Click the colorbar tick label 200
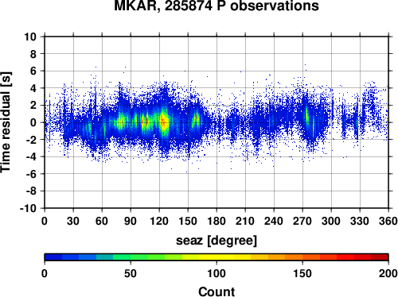398x297 pixels. click(388, 273)
